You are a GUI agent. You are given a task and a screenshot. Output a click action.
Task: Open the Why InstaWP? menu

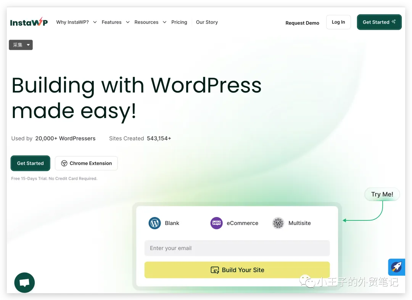click(x=72, y=22)
